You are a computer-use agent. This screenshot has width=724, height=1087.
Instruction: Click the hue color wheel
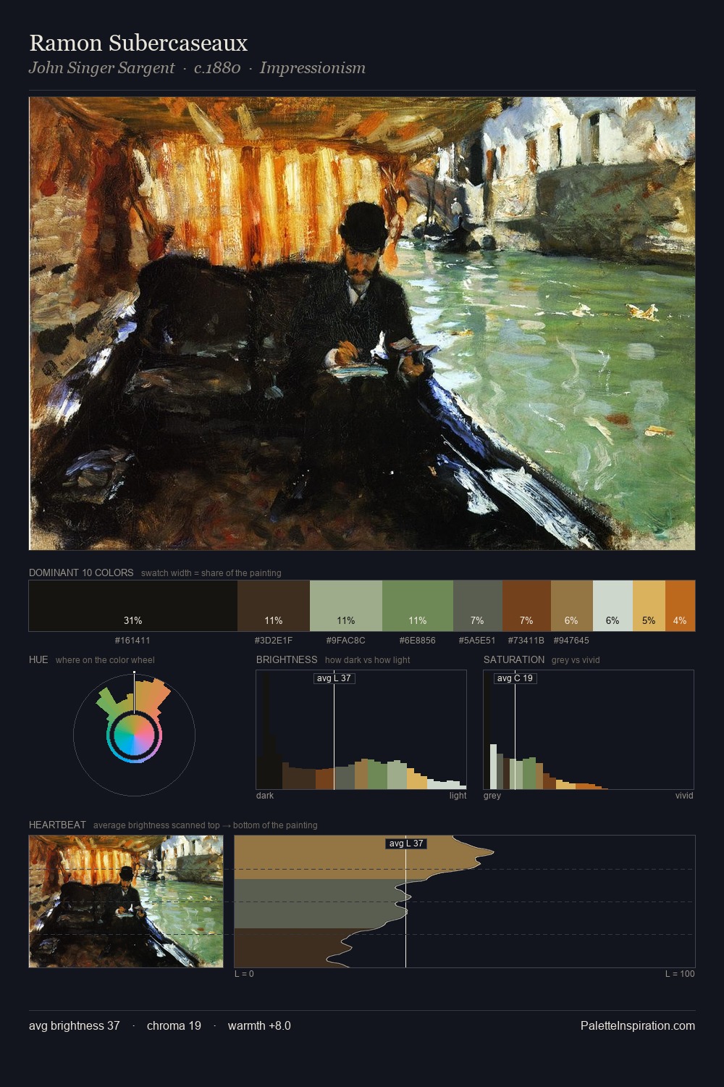[x=134, y=735]
